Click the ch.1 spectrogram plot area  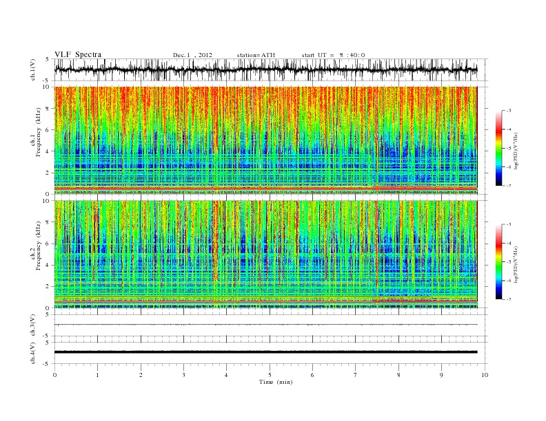(x=265, y=140)
